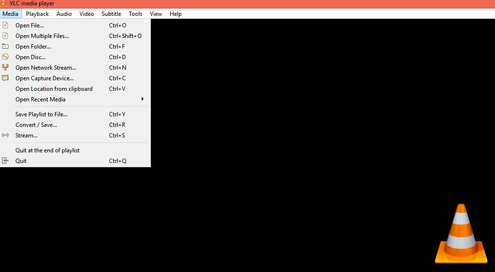495x272 pixels.
Task: Click the Ctrl+R shortcut text
Action: click(117, 124)
